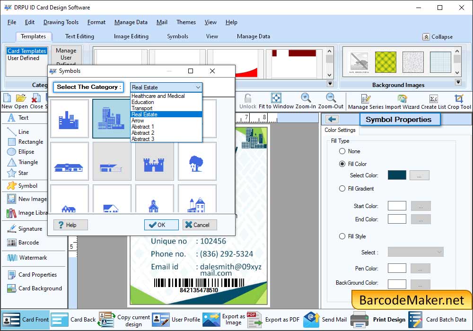Viewport: 473px width, 331px height.
Task: Open Card Background settings
Action: (x=35, y=288)
